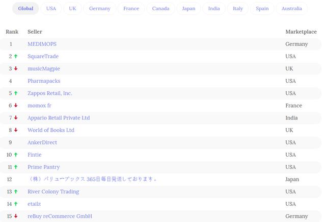Open the SquareTrade seller link
The image size is (326, 222).
pos(43,57)
